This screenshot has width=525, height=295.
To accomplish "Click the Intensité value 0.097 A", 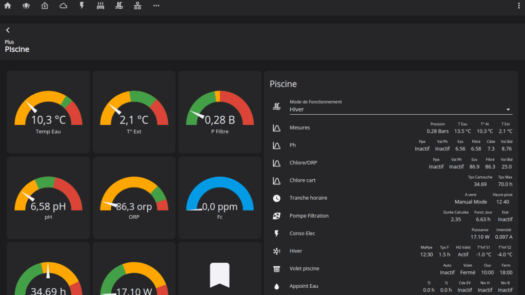I will (504, 237).
